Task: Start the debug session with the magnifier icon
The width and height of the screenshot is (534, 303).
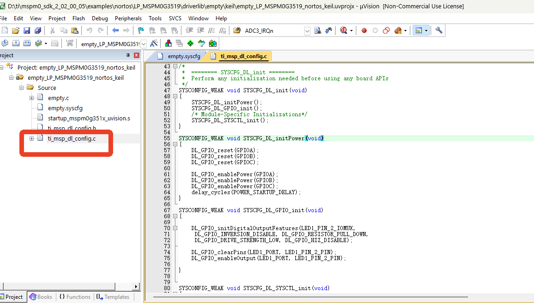Action: pos(343,30)
